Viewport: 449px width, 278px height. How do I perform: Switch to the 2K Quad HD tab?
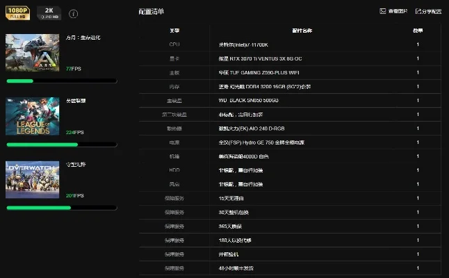click(x=49, y=13)
